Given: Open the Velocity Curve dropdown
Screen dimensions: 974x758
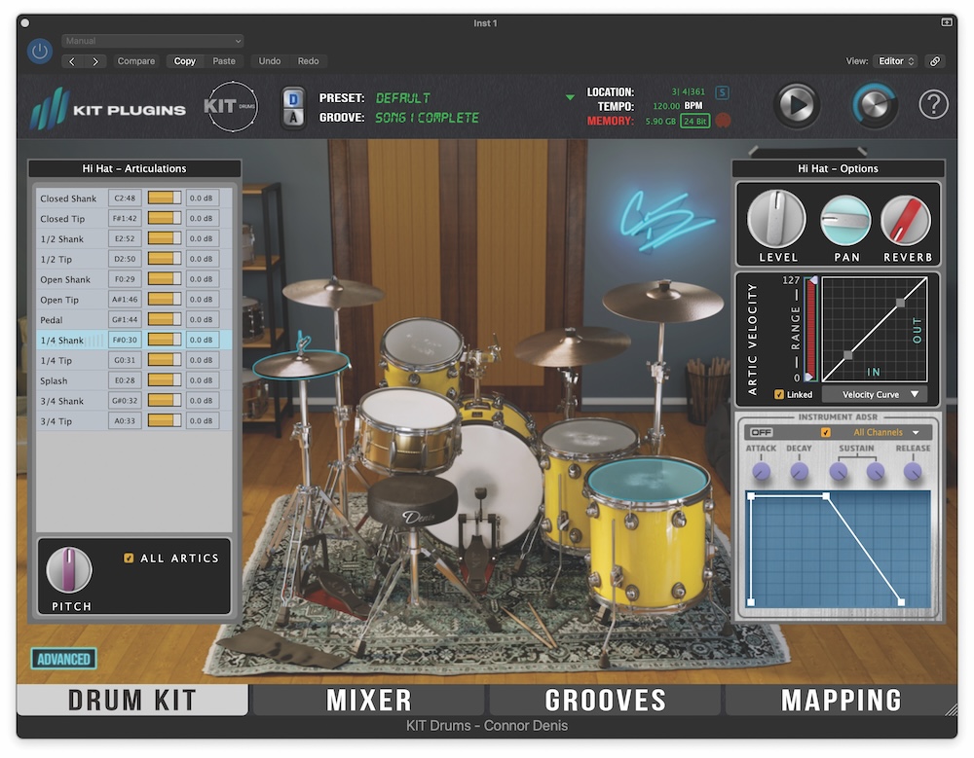Looking at the screenshot, I should (x=875, y=393).
